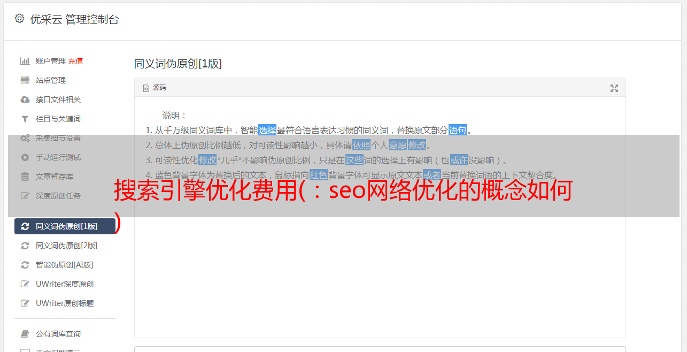Click the book icon for 公有词库查询
The width and height of the screenshot is (687, 352).
point(25,334)
